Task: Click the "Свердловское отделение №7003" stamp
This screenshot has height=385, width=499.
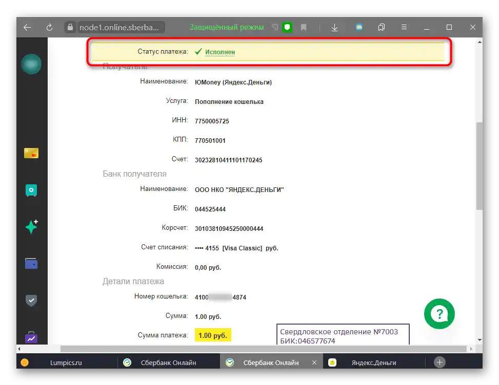Action: click(x=343, y=334)
